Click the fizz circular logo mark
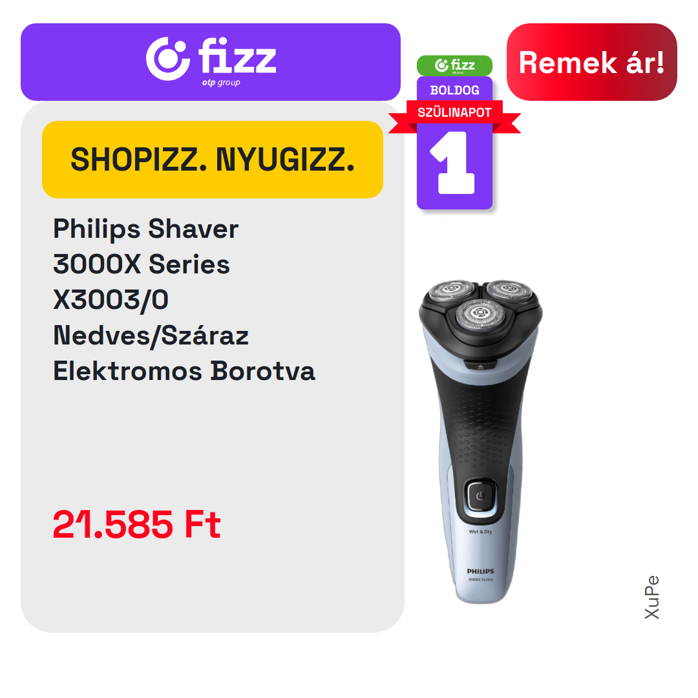This screenshot has width=698, height=698. tap(168, 59)
